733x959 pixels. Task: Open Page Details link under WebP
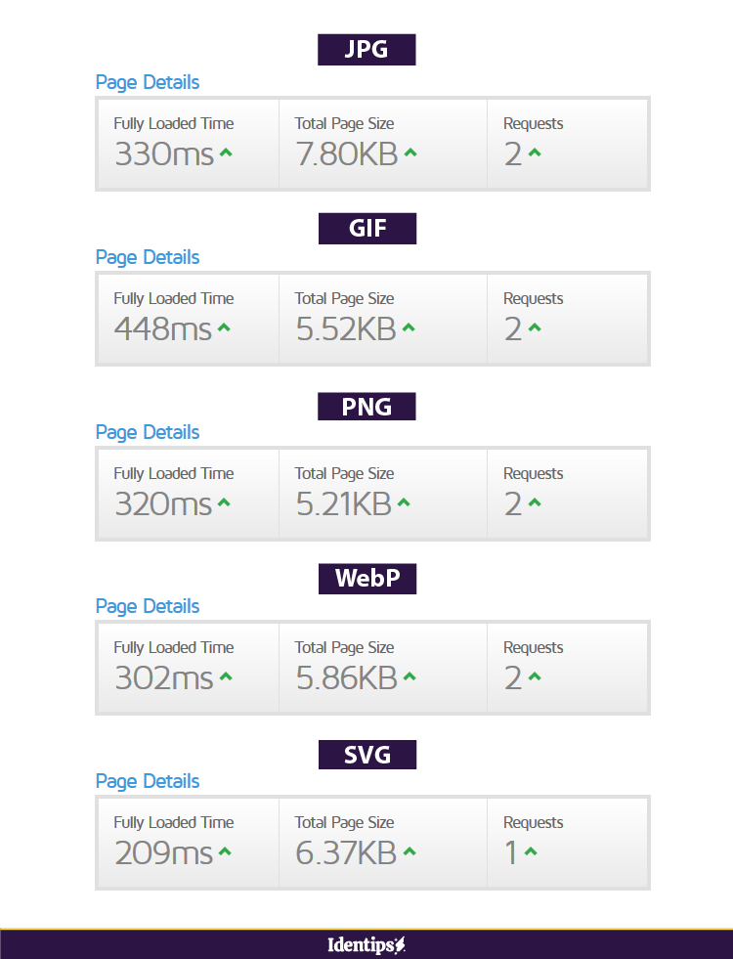(148, 606)
